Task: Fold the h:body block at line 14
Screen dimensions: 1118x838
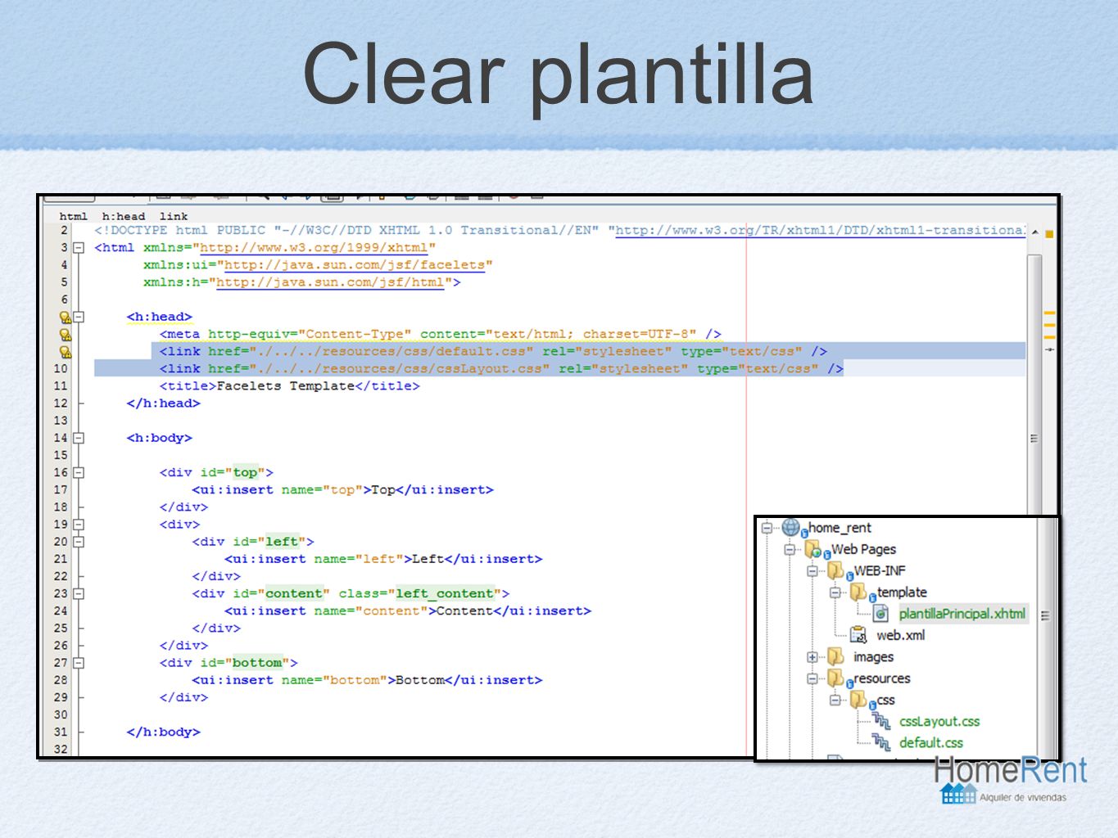Action: (79, 438)
